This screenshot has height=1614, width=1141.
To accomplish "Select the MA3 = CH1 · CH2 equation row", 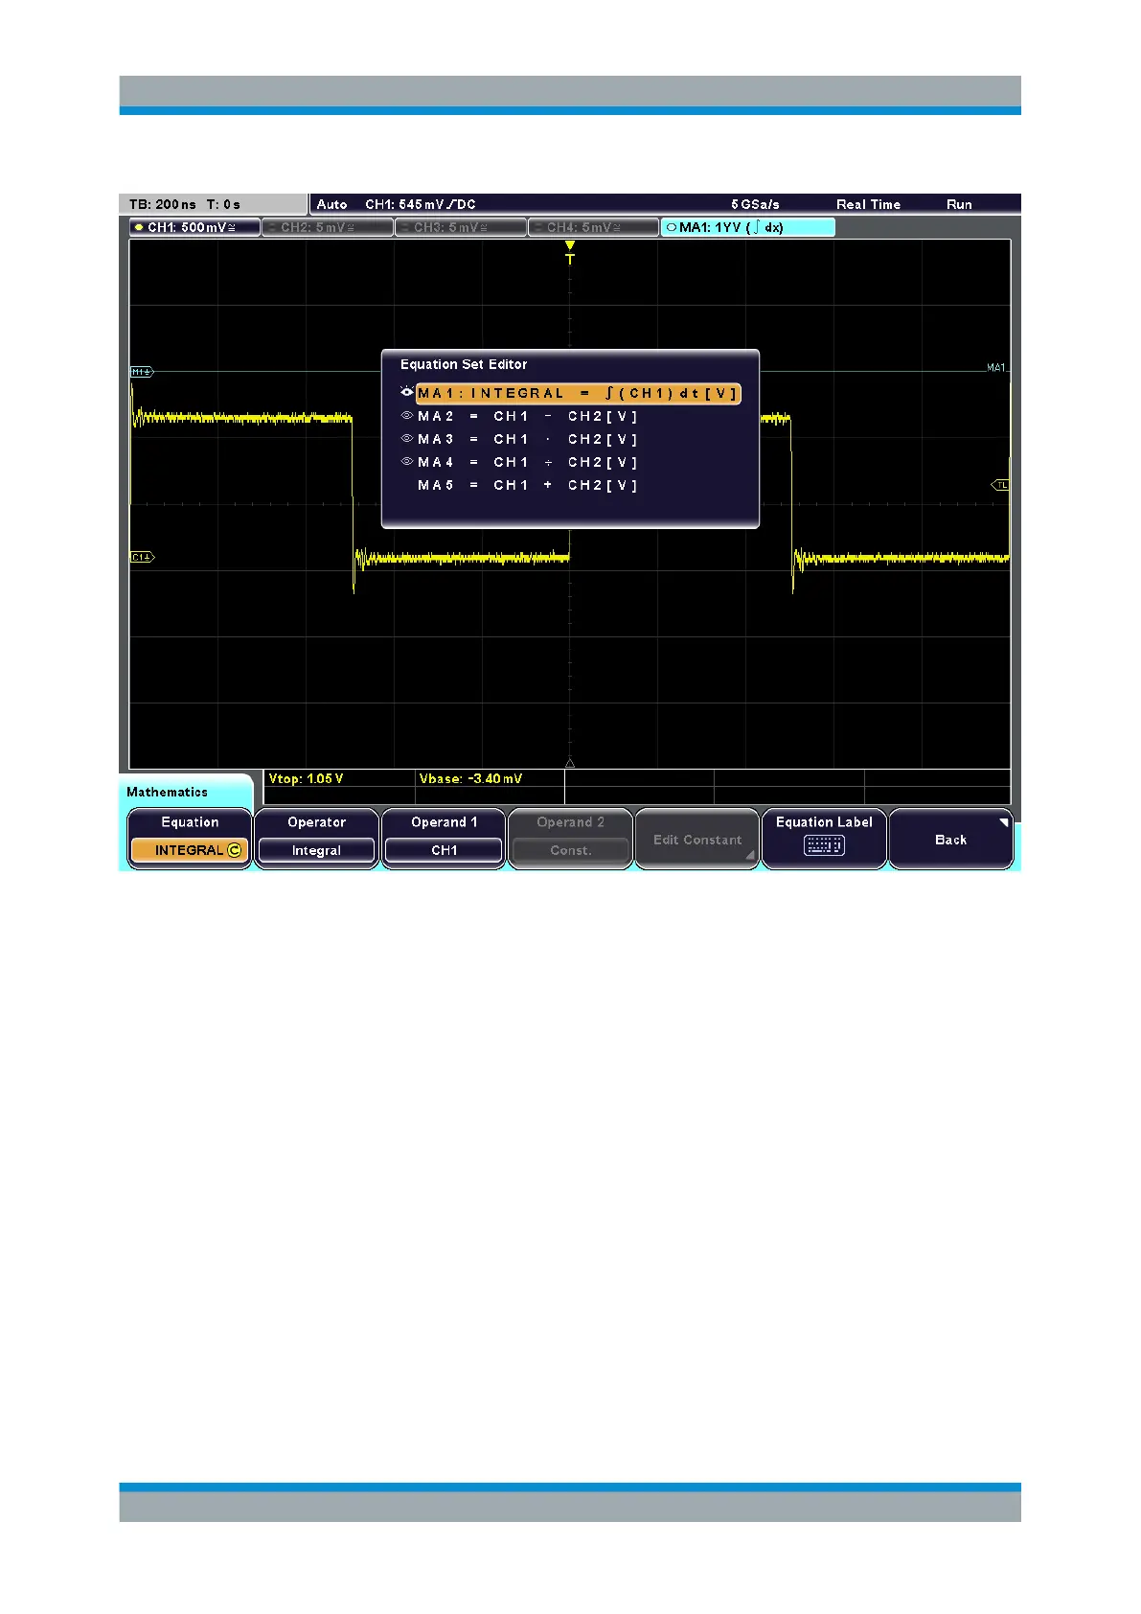I will 527,440.
